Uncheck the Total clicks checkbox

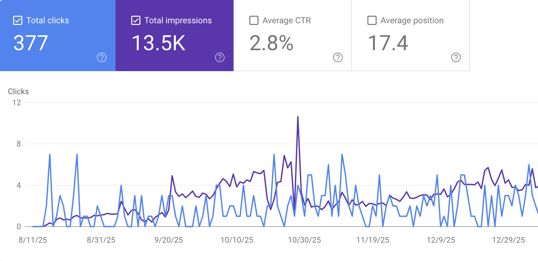click(18, 20)
